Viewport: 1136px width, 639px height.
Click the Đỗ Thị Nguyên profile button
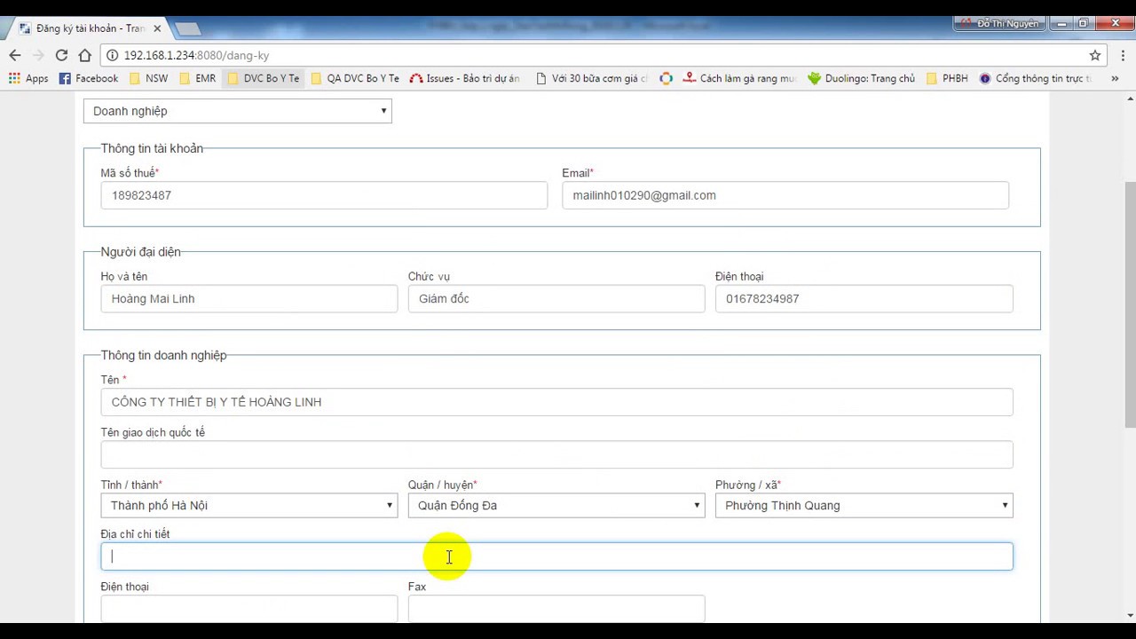click(x=999, y=24)
